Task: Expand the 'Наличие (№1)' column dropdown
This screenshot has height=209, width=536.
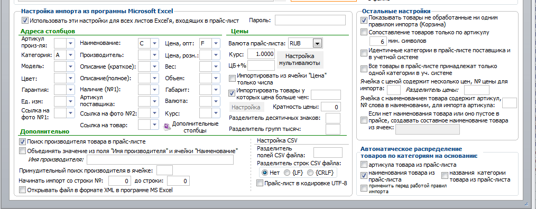Action: point(154,90)
